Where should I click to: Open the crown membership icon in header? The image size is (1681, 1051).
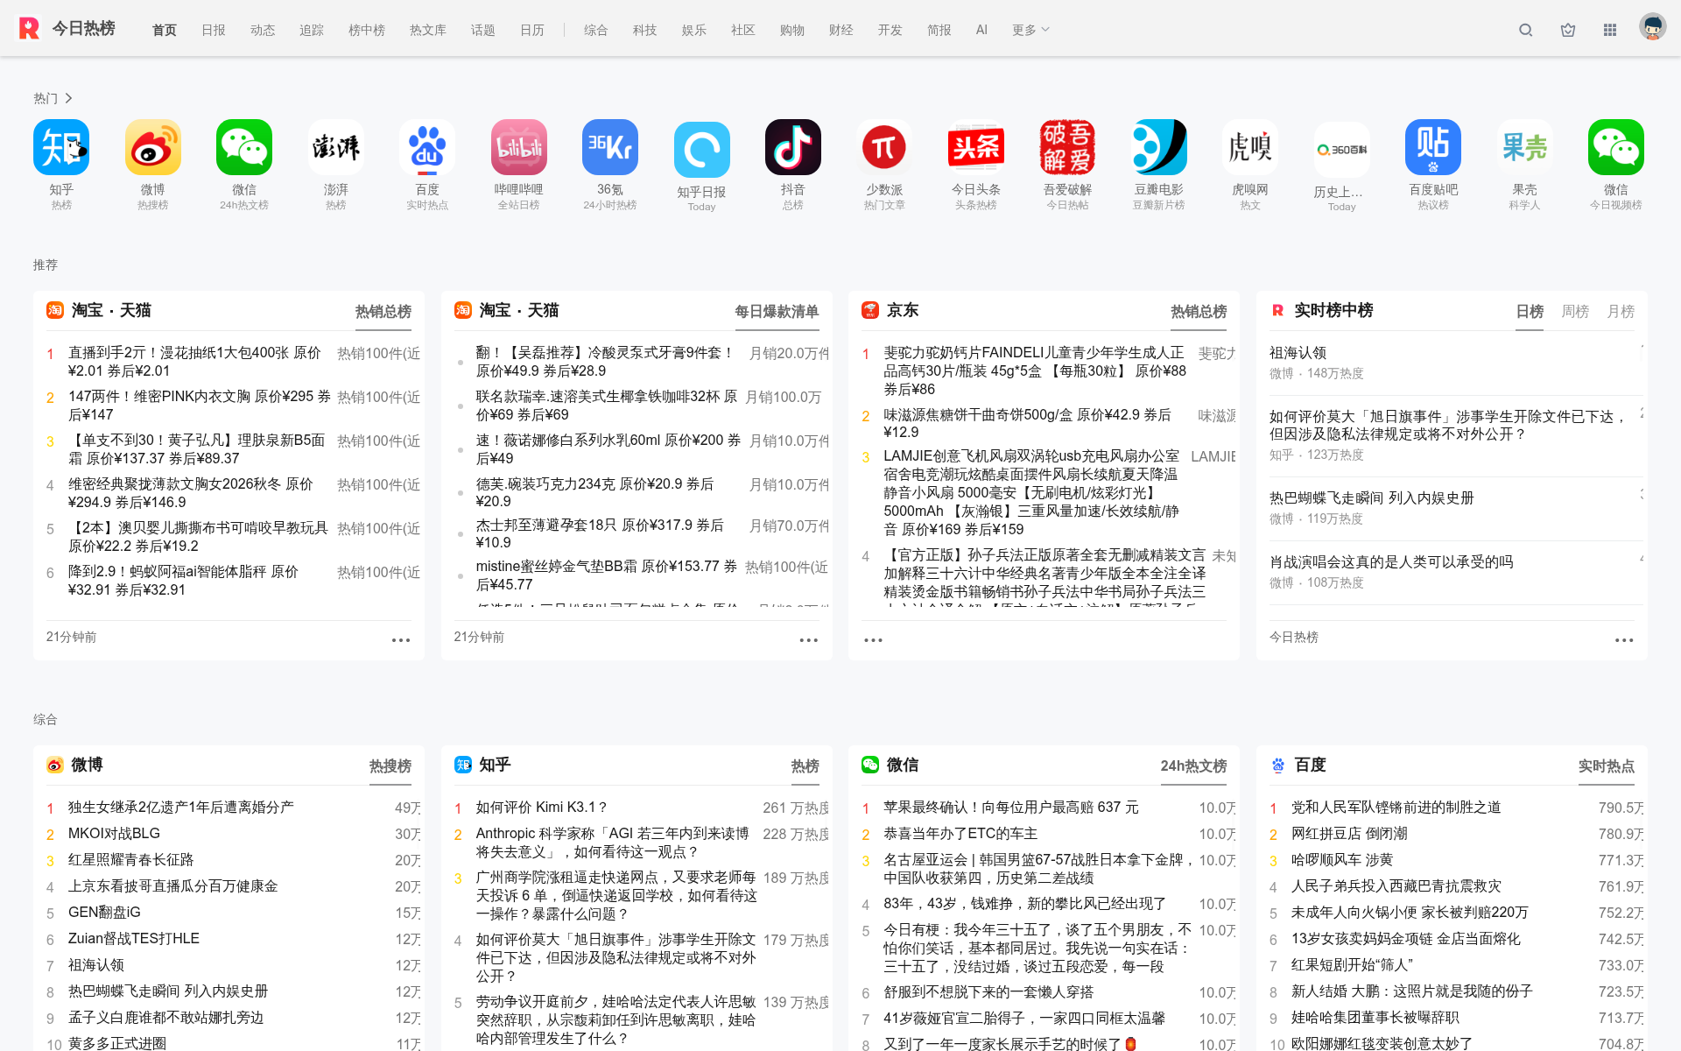1568,30
